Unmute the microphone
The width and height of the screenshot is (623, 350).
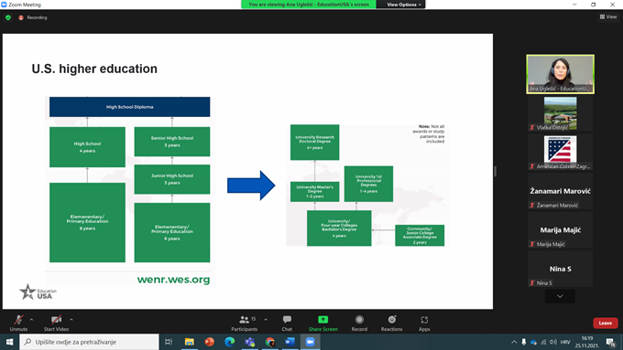[18, 323]
